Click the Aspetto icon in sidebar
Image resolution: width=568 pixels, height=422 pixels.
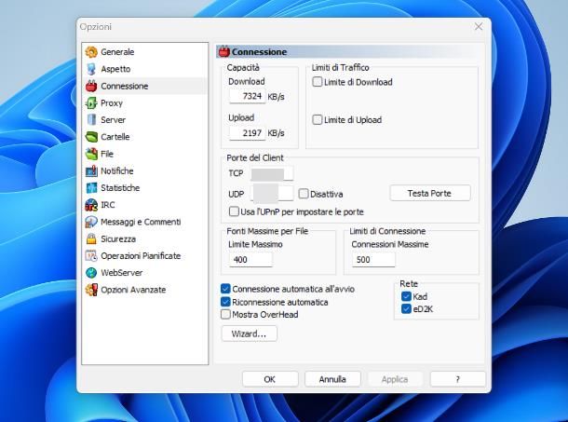pos(91,69)
